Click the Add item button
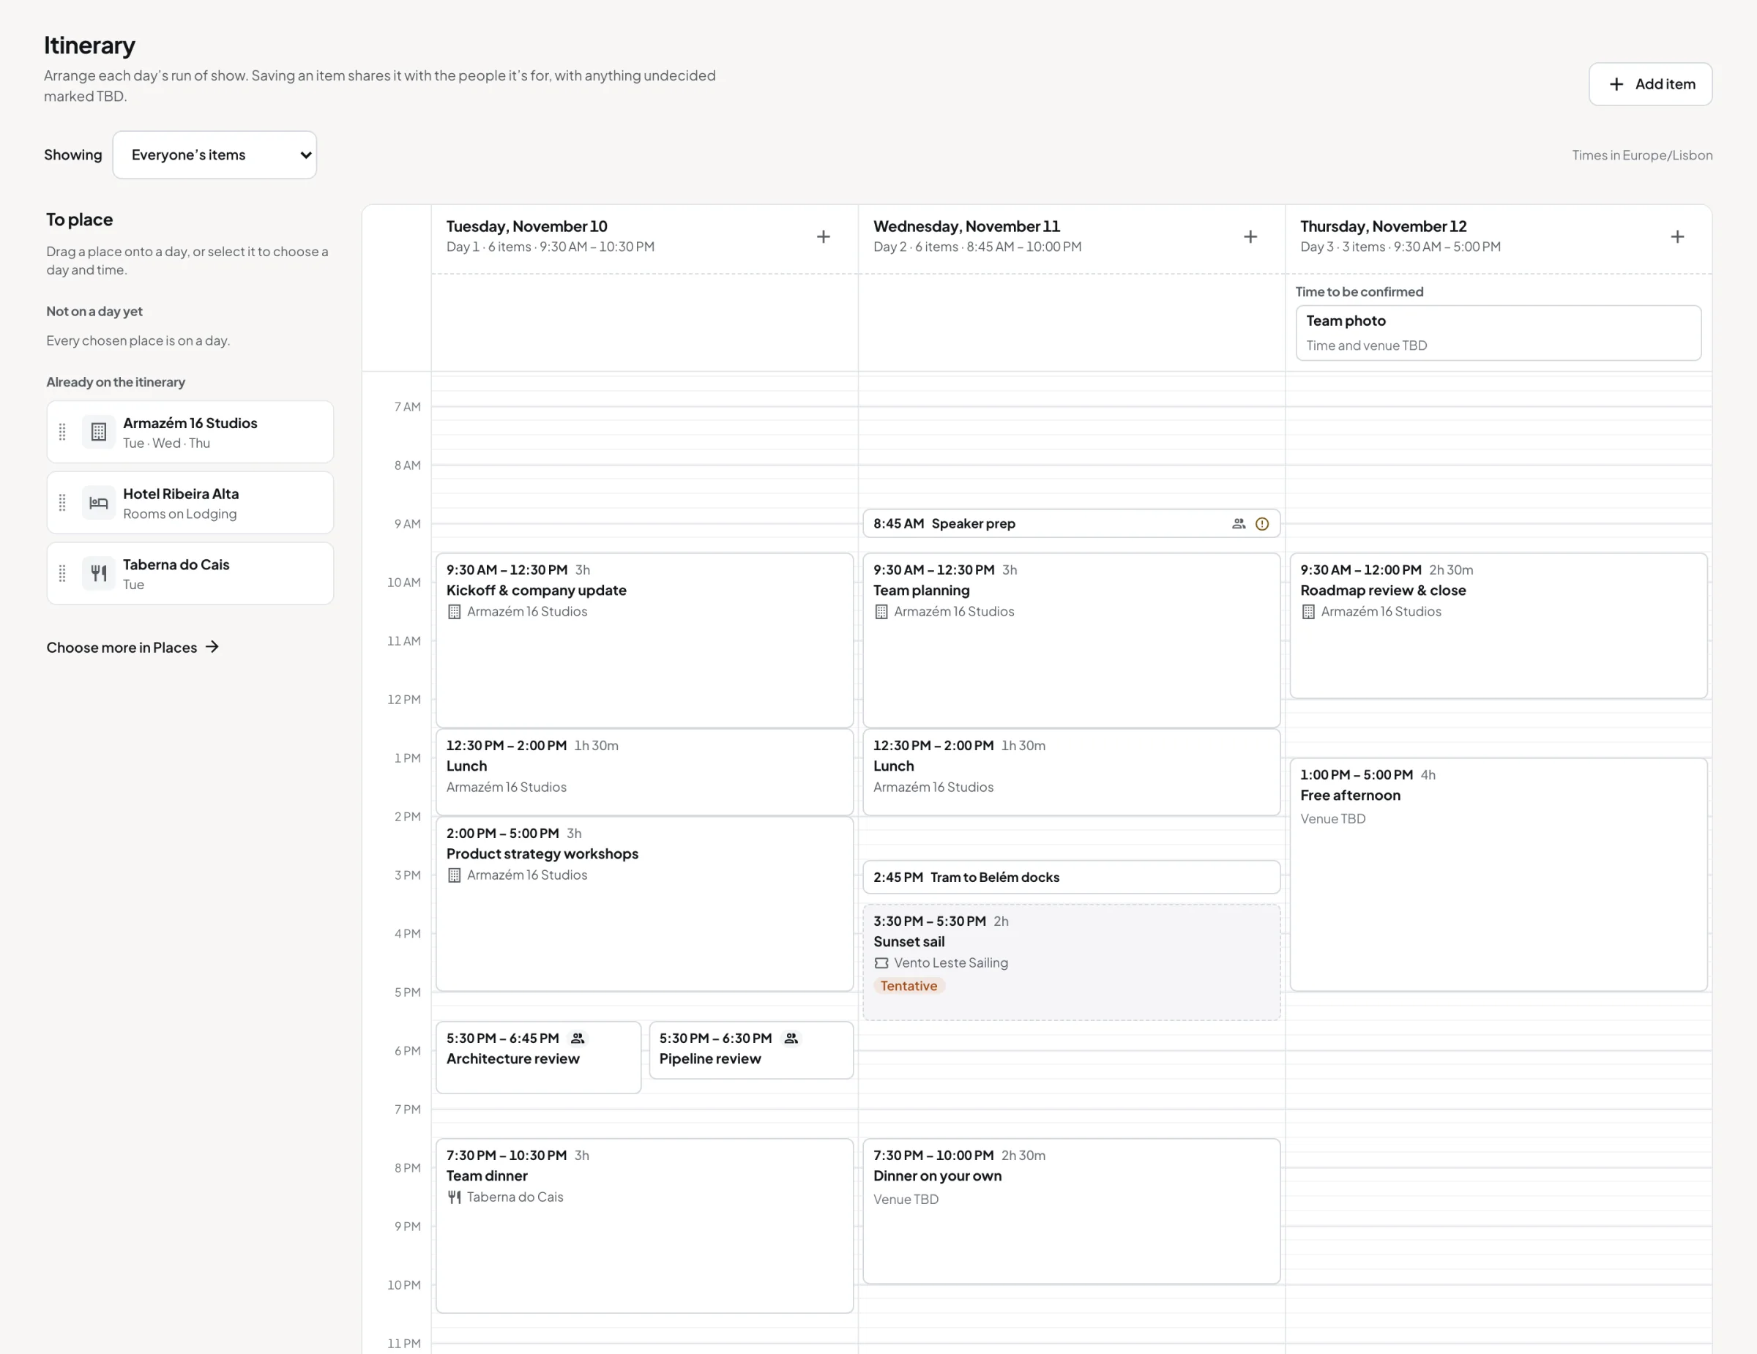The image size is (1757, 1354). pyautogui.click(x=1650, y=83)
